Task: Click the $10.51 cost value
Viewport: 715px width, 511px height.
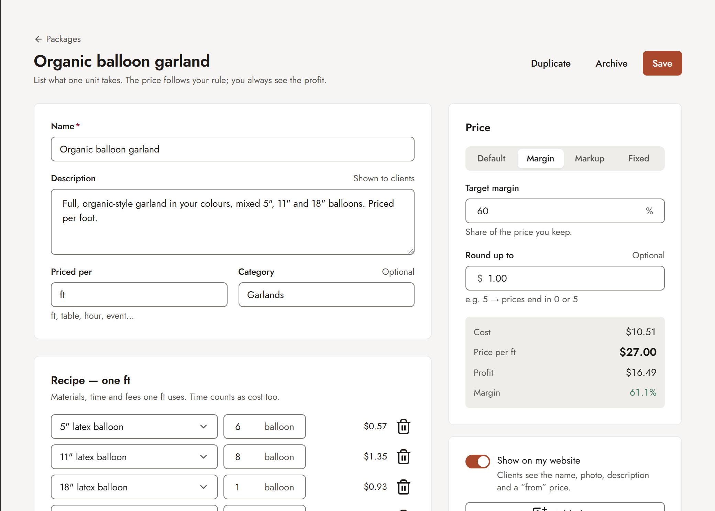Action: pyautogui.click(x=641, y=332)
